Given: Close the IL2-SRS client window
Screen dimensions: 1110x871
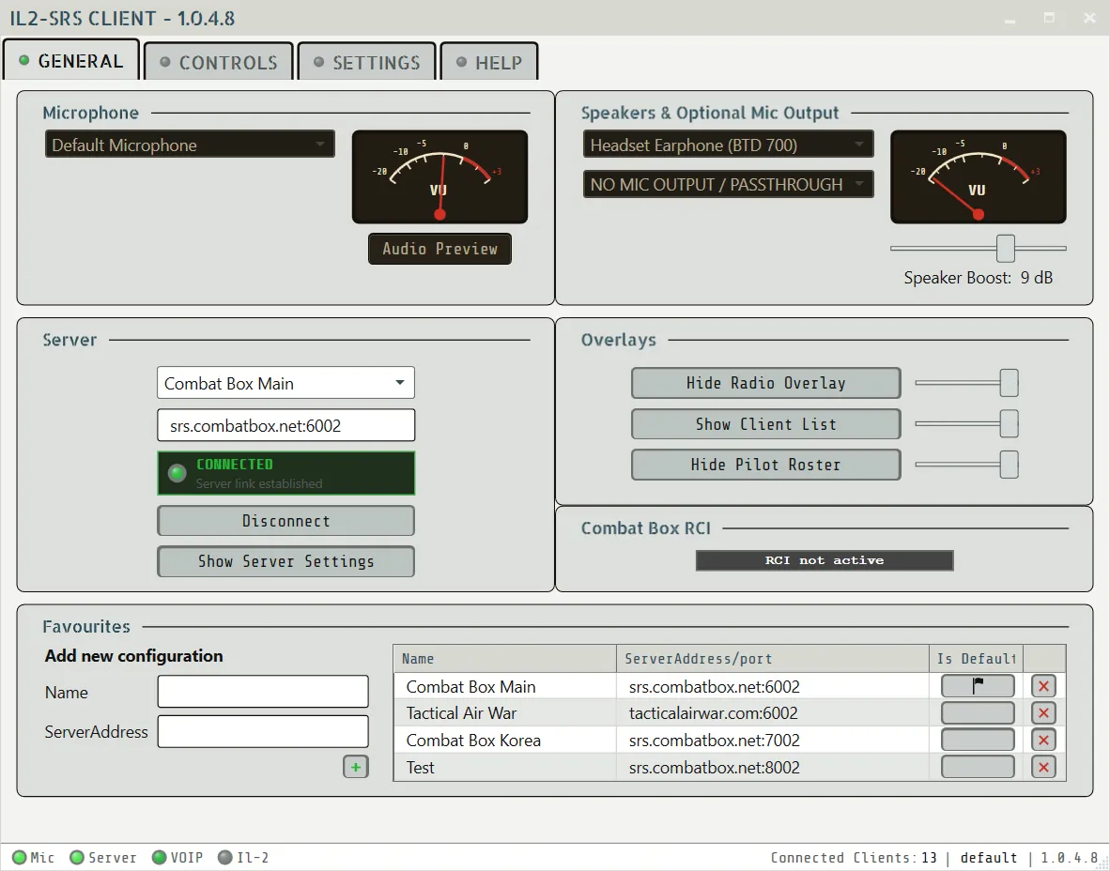Looking at the screenshot, I should 1089,18.
